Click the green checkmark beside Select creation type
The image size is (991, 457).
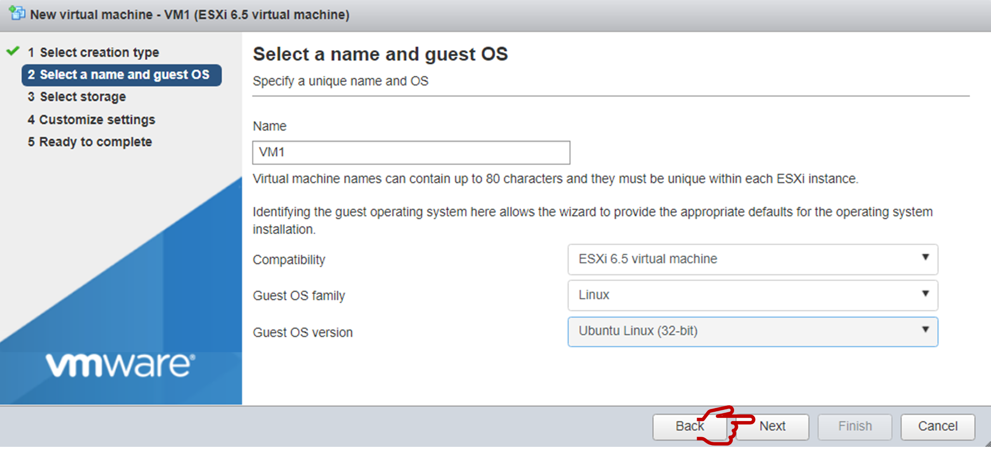pos(13,51)
